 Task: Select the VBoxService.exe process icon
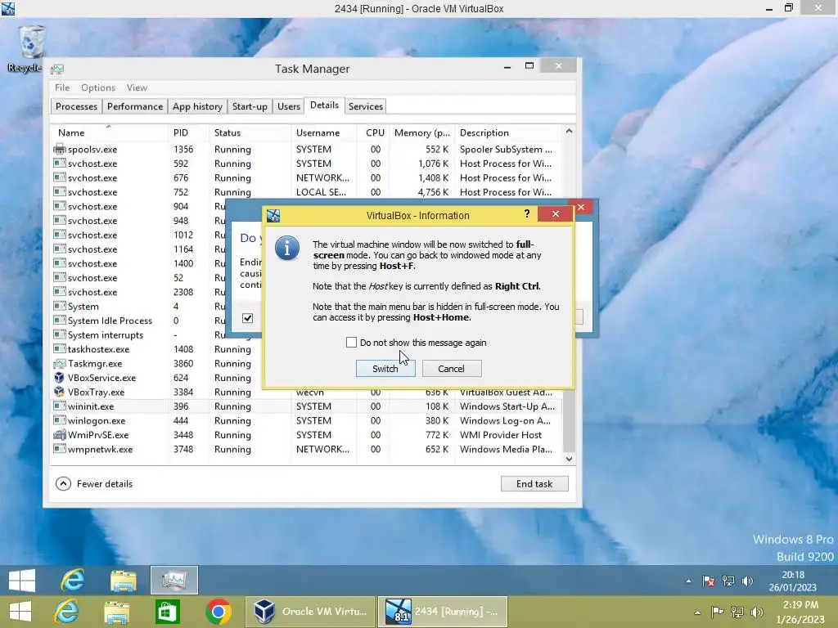pos(59,378)
